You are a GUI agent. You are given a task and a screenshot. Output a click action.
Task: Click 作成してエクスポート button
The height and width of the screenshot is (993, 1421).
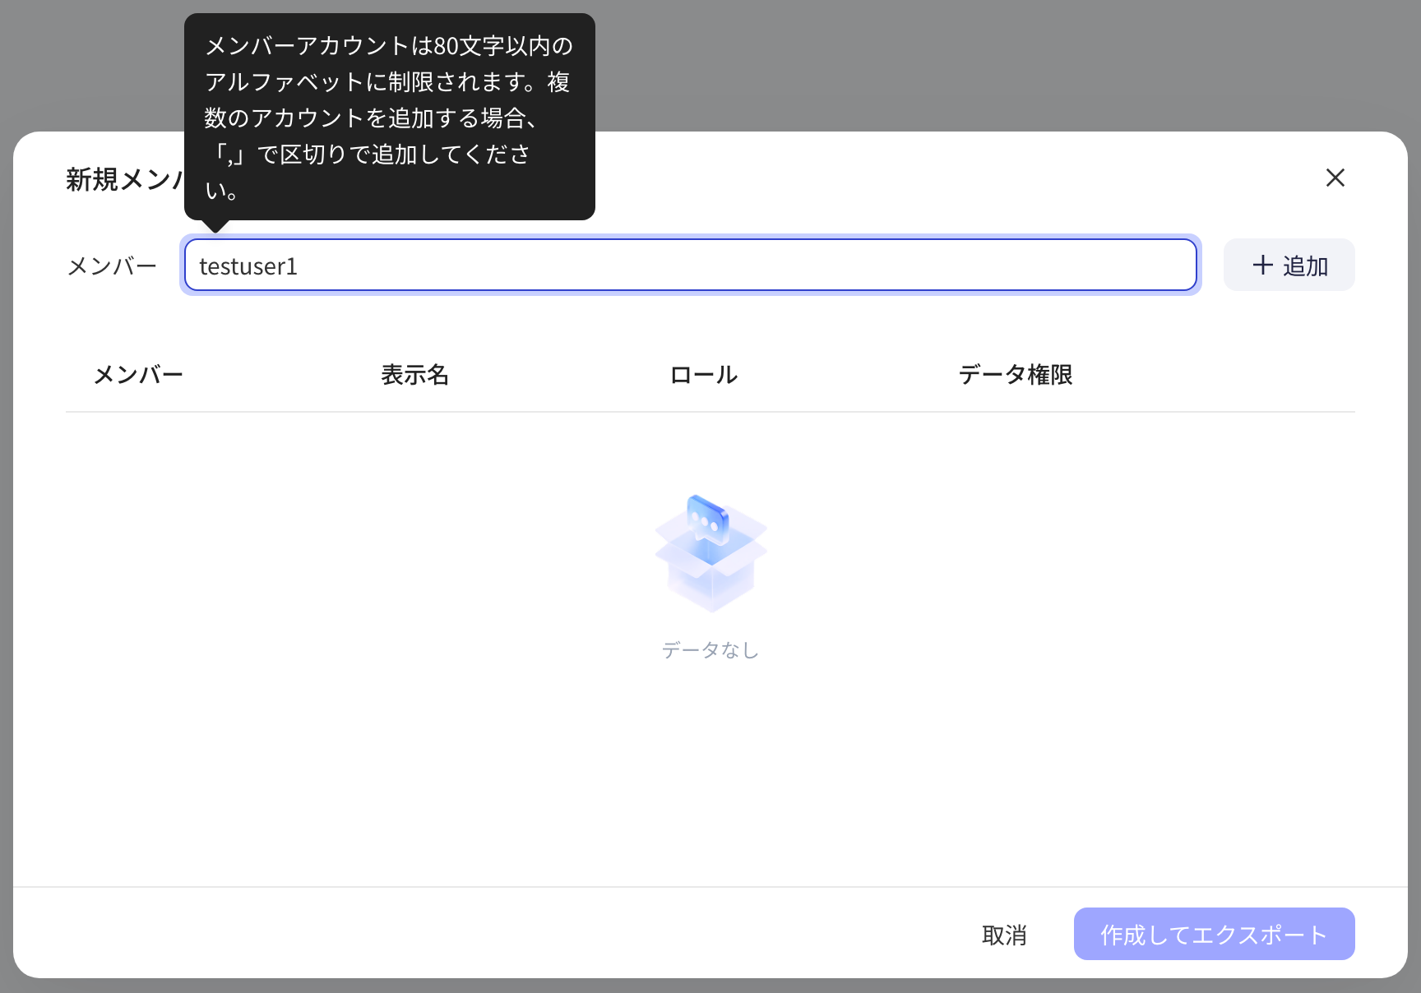coord(1214,934)
